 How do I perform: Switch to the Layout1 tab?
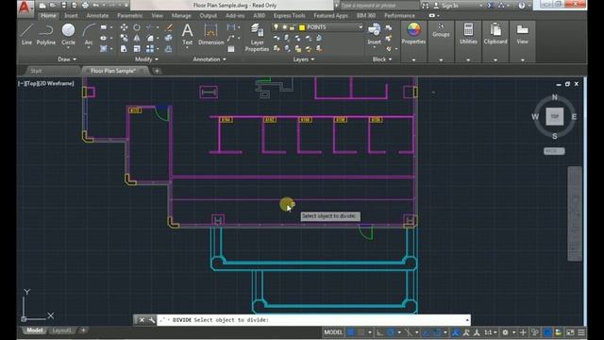(61, 331)
